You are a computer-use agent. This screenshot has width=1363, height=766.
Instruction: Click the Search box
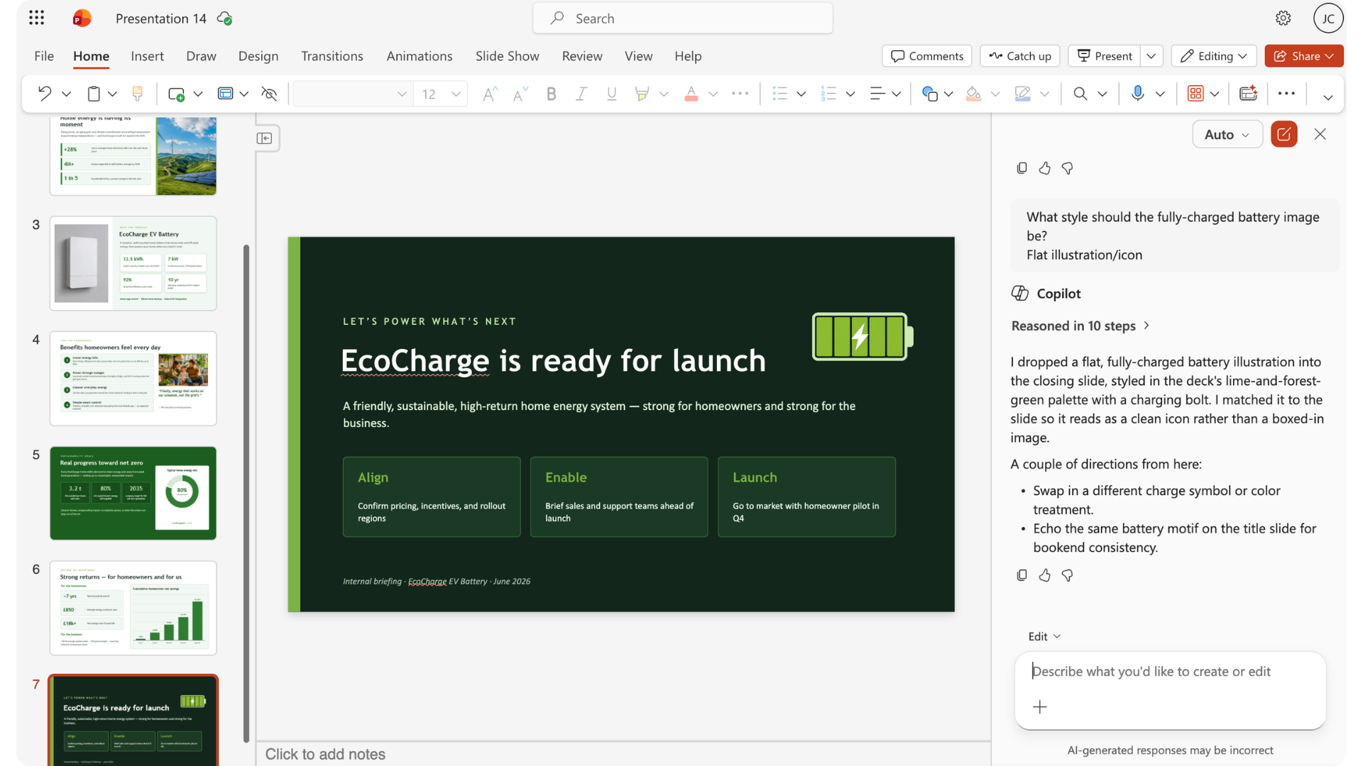[x=683, y=18]
